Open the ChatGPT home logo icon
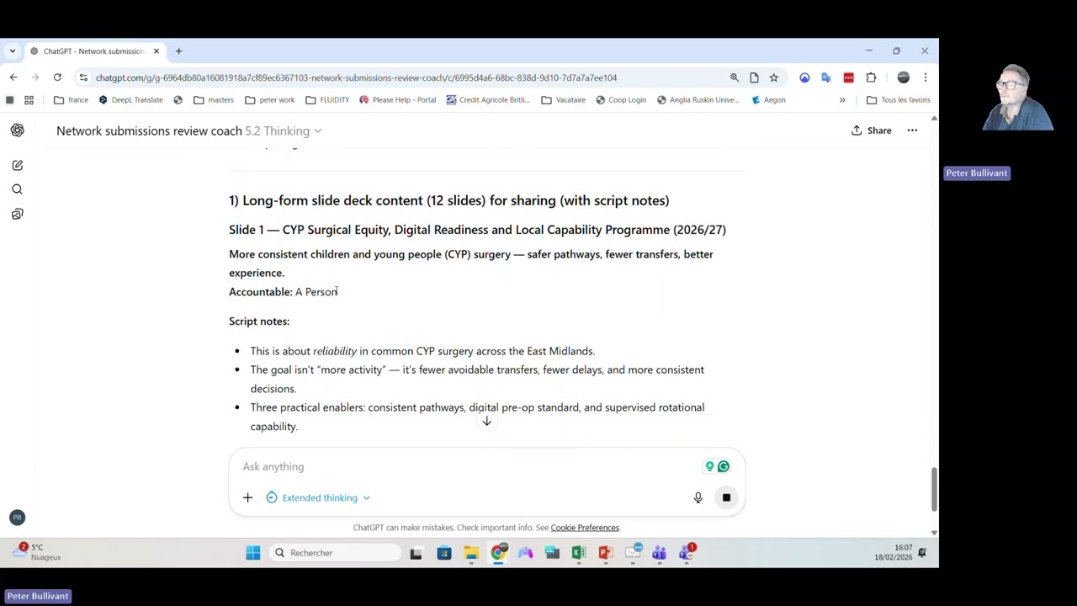 [17, 130]
